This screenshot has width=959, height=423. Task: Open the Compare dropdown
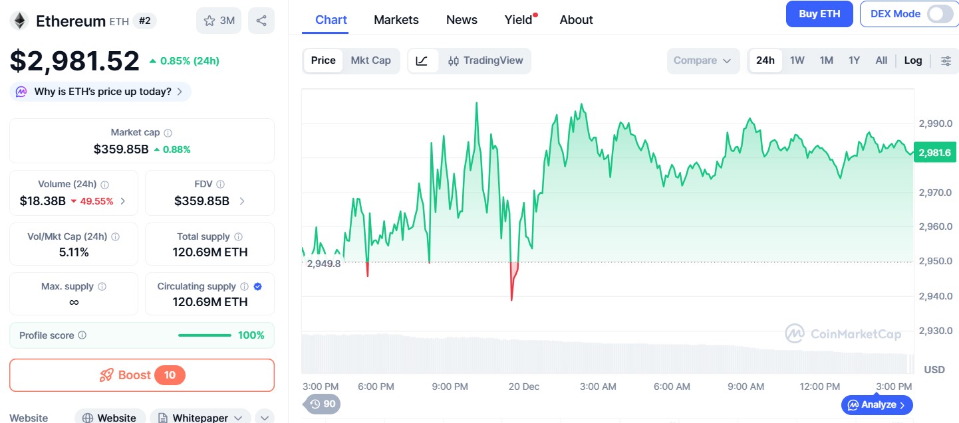[x=703, y=60]
